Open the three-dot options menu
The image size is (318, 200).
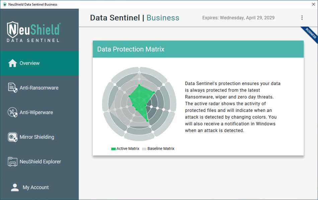(x=302, y=18)
